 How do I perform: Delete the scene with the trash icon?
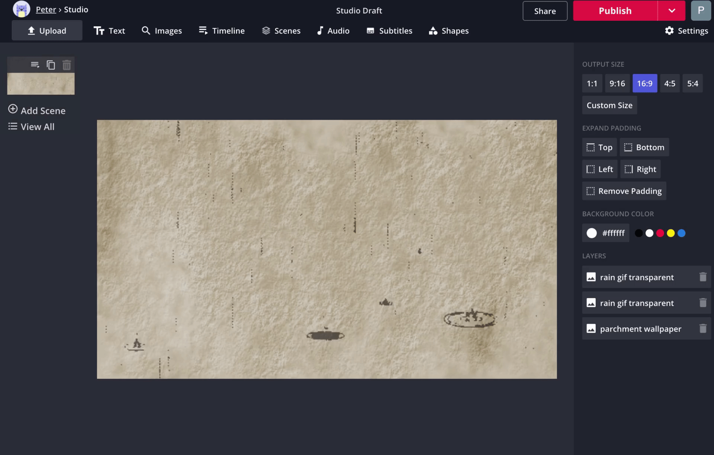pos(67,65)
